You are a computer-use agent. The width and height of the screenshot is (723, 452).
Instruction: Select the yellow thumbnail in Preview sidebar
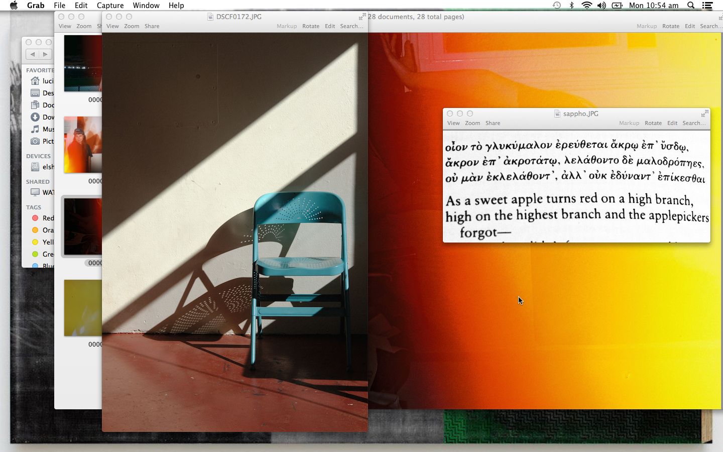(x=83, y=308)
